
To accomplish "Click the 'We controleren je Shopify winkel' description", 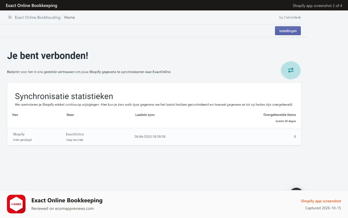I will [154, 105].
